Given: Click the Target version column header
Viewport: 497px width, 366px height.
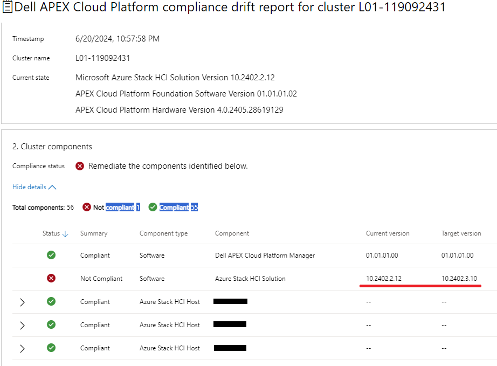Looking at the screenshot, I should (x=461, y=233).
